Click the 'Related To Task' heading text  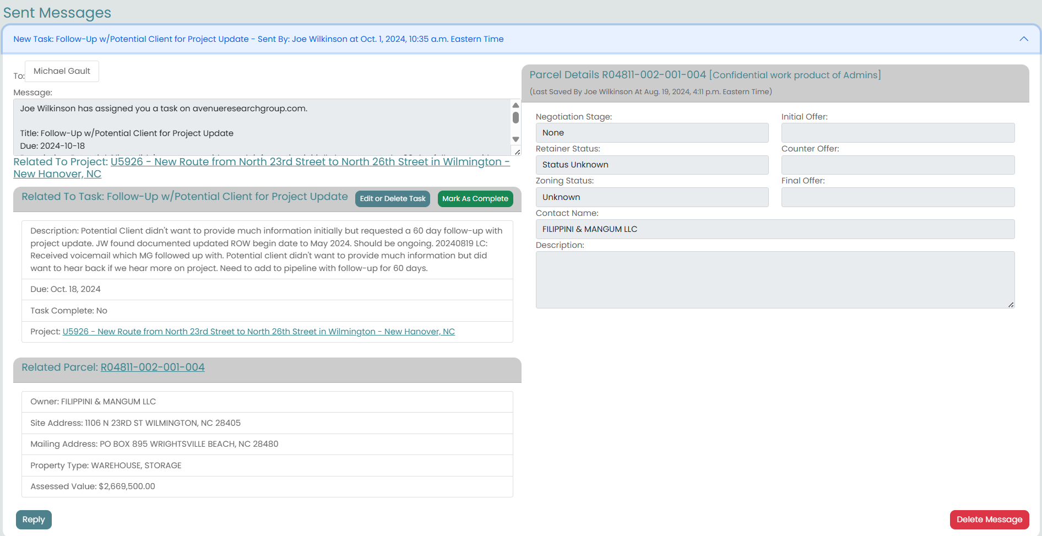(x=184, y=197)
